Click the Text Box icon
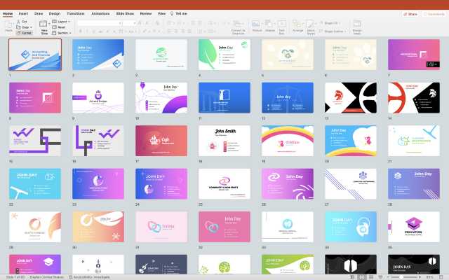This screenshot has height=280, width=449. coord(282,25)
